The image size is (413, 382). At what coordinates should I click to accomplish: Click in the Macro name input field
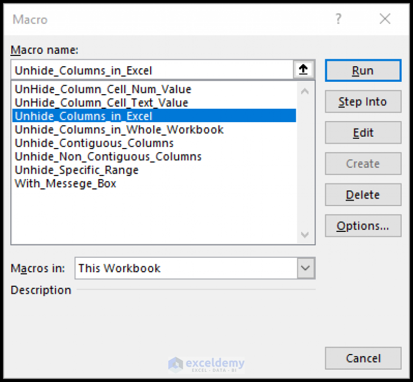click(152, 70)
